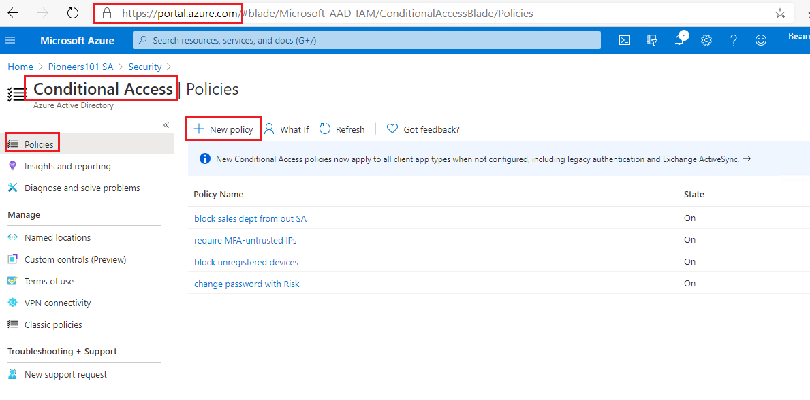Refresh the browser page

(73, 14)
